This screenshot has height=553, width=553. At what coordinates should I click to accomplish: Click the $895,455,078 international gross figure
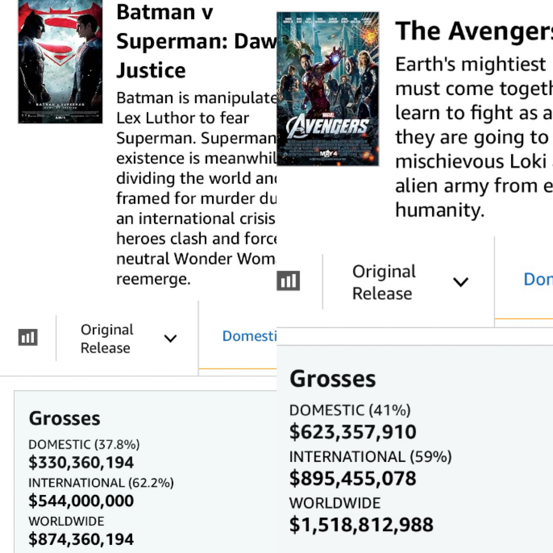click(352, 479)
